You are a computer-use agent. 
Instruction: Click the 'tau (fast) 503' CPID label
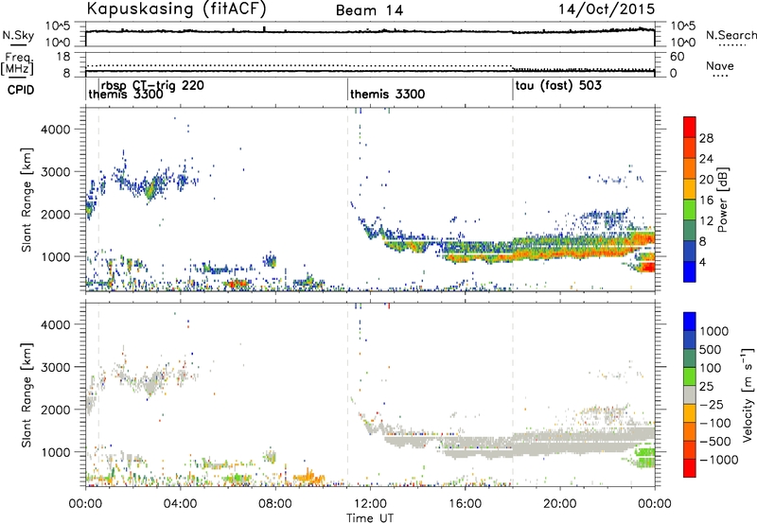[x=558, y=86]
